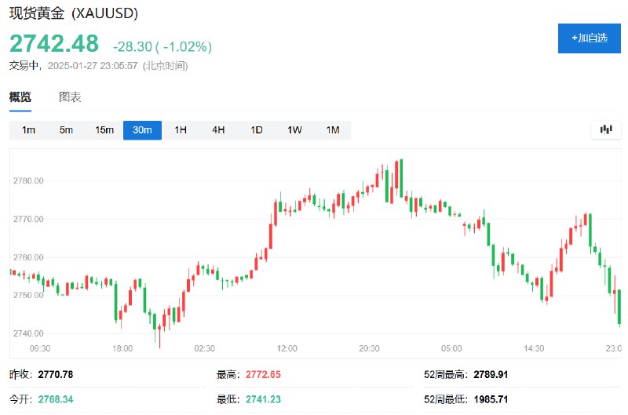The height and width of the screenshot is (415, 628).
Task: Open the candlestick chart type icon
Action: pos(606,129)
